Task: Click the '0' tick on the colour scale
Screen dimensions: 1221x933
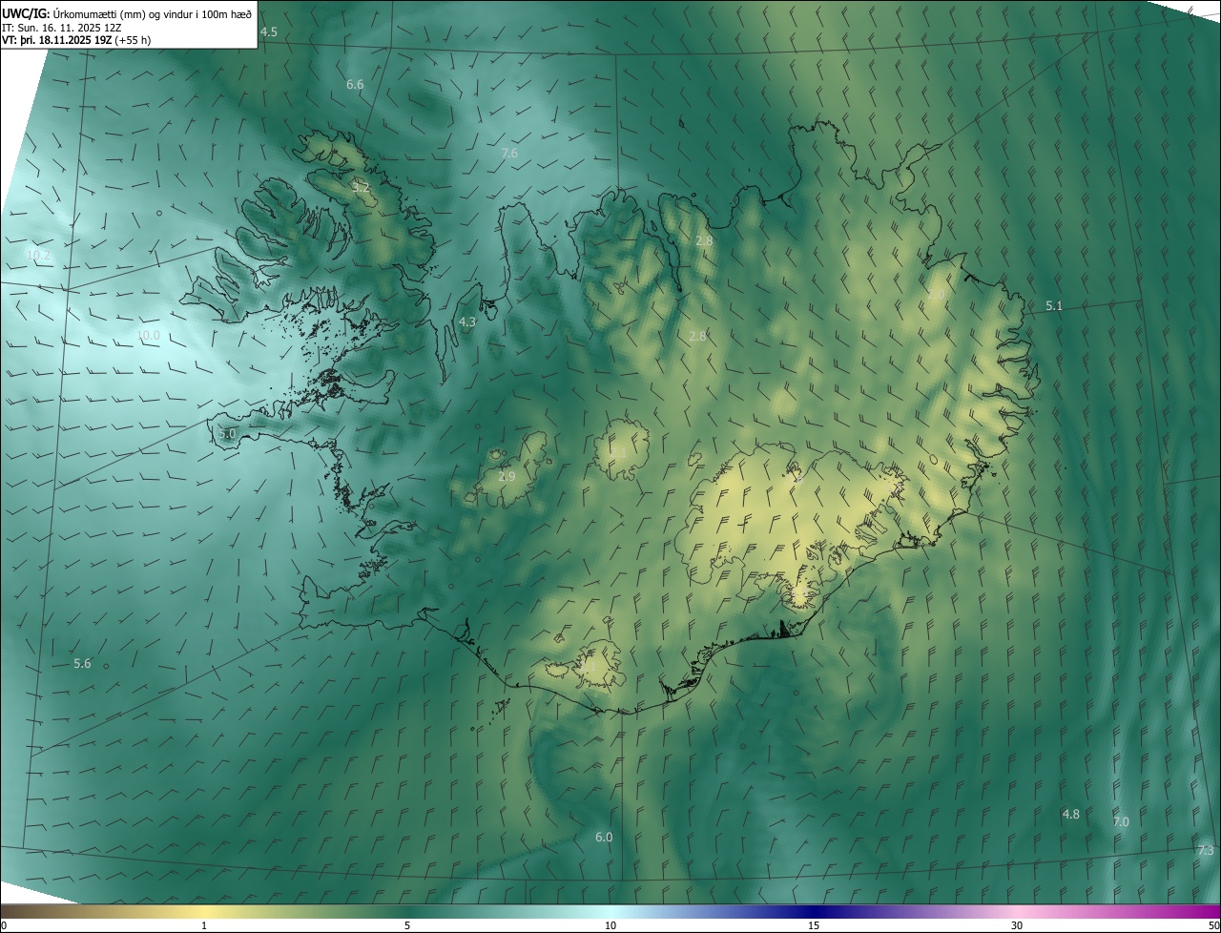Action: [x=4, y=925]
